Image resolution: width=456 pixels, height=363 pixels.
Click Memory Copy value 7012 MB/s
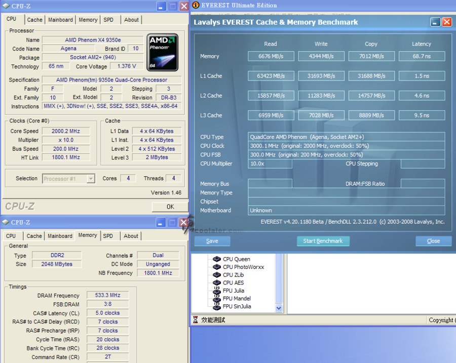(371, 56)
